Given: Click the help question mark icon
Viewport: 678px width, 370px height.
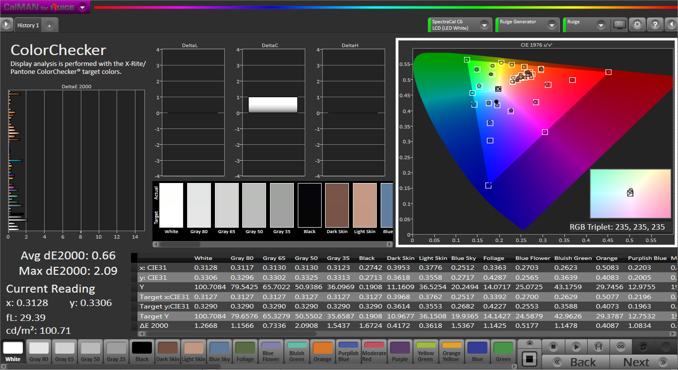Looking at the screenshot, I should pyautogui.click(x=655, y=25).
